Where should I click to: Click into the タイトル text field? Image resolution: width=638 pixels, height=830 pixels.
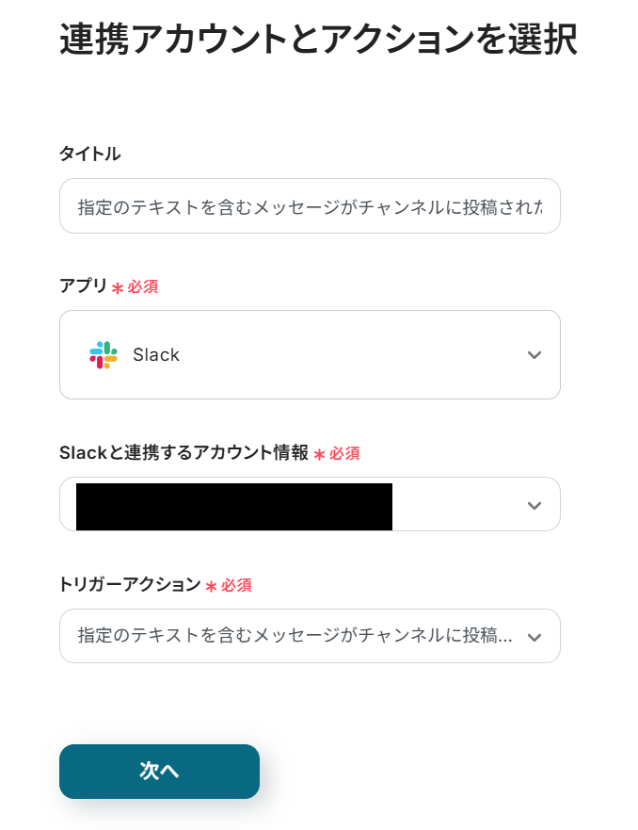pos(310,206)
